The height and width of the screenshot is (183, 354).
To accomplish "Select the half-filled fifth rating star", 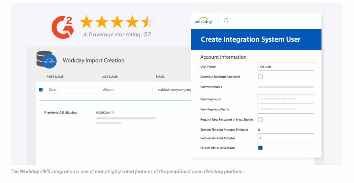I will click(147, 22).
